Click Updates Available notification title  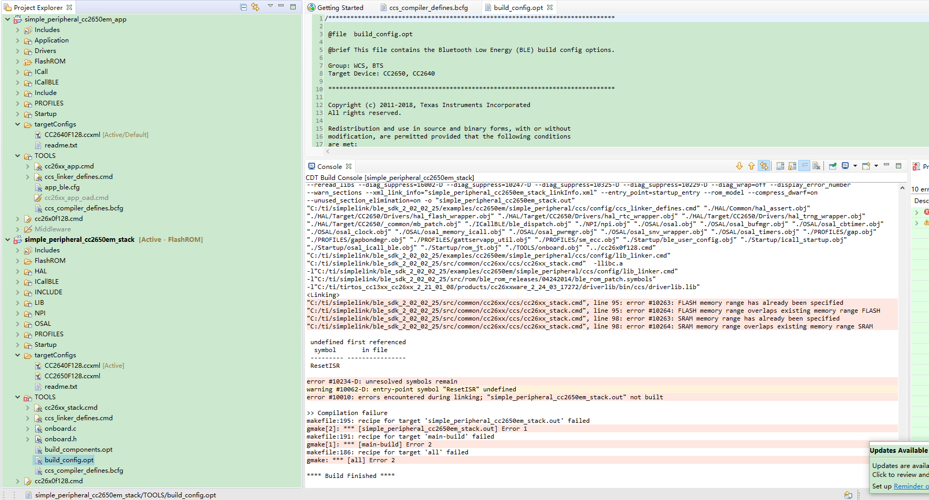tap(899, 450)
